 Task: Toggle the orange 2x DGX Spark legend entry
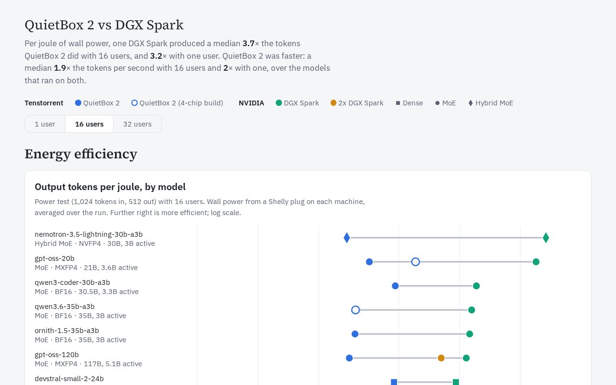tap(357, 103)
